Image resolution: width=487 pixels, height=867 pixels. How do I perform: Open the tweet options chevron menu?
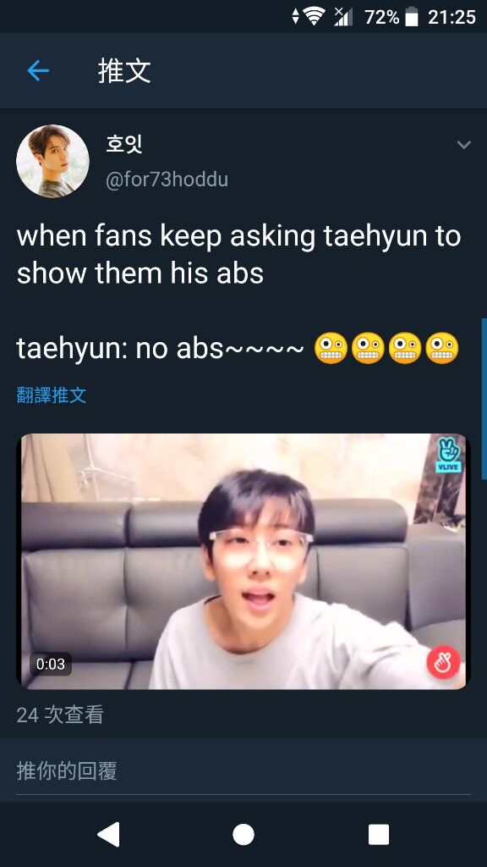point(464,146)
